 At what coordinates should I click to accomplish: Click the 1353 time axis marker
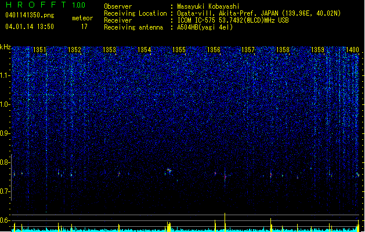109,49
